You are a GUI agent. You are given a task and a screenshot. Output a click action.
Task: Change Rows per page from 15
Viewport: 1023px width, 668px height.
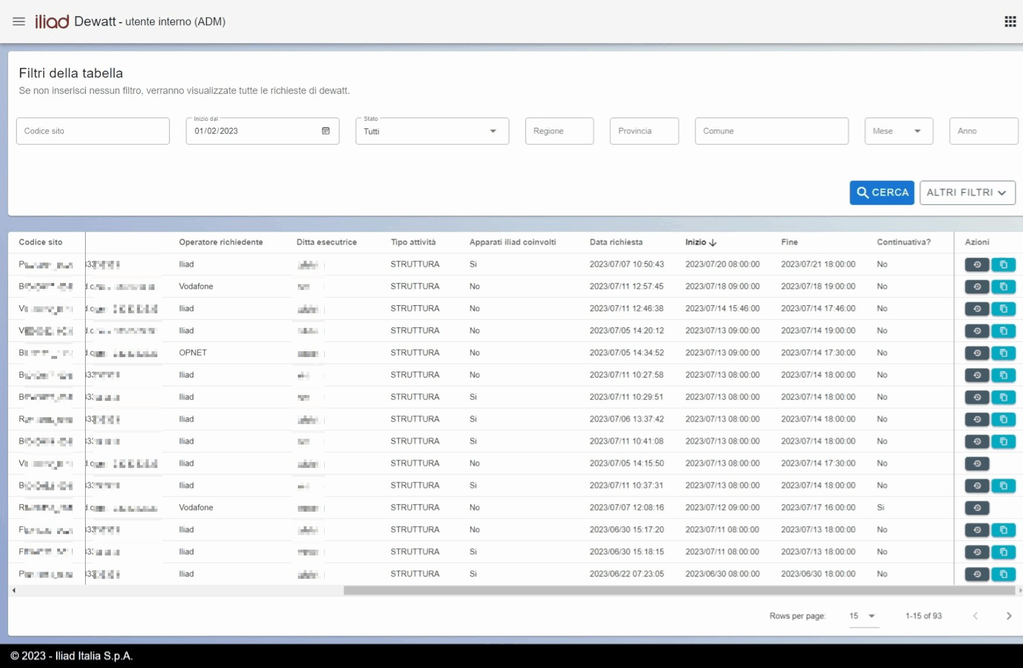(x=863, y=616)
